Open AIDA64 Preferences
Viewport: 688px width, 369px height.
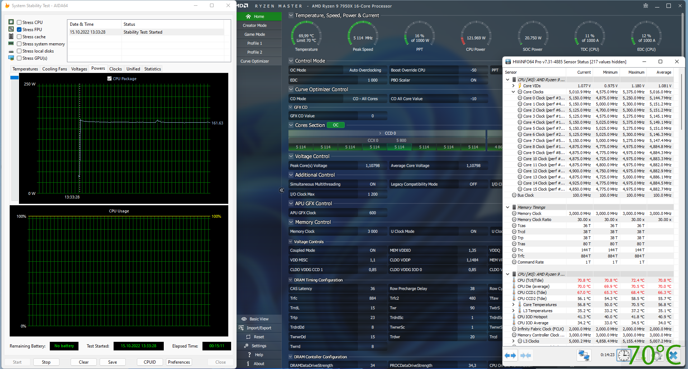(179, 362)
